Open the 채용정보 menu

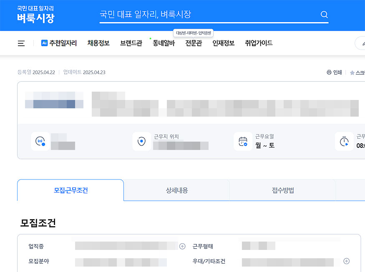pyautogui.click(x=98, y=43)
